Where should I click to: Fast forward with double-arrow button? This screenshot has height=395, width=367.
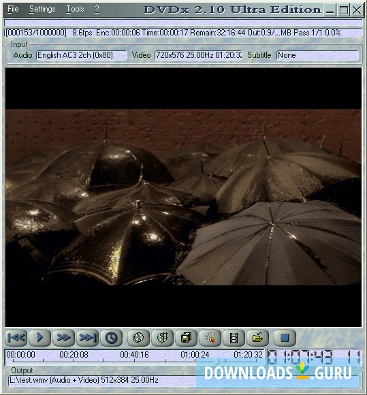63,338
